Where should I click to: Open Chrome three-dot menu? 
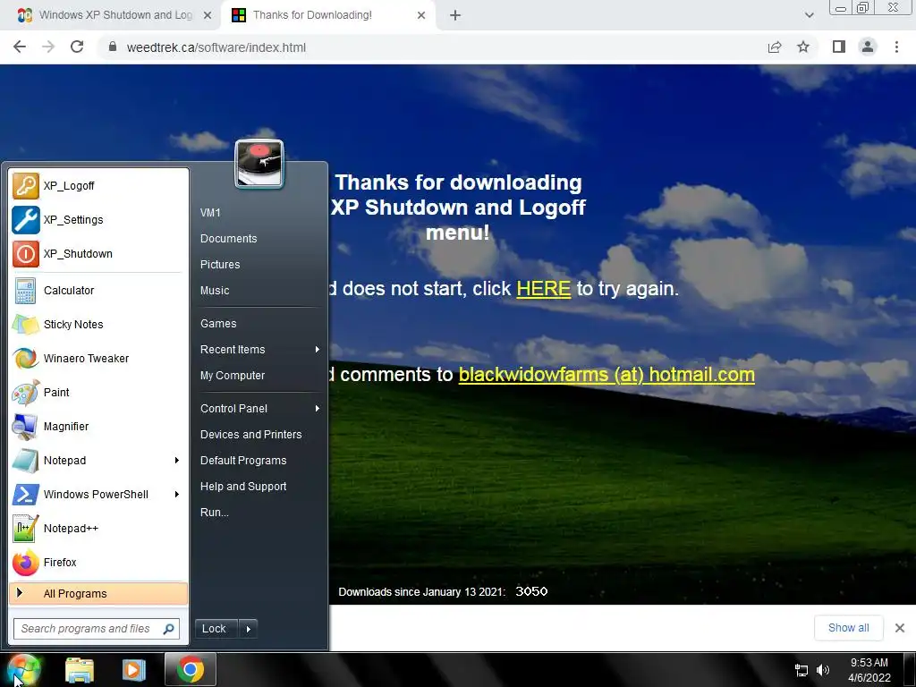[x=896, y=47]
